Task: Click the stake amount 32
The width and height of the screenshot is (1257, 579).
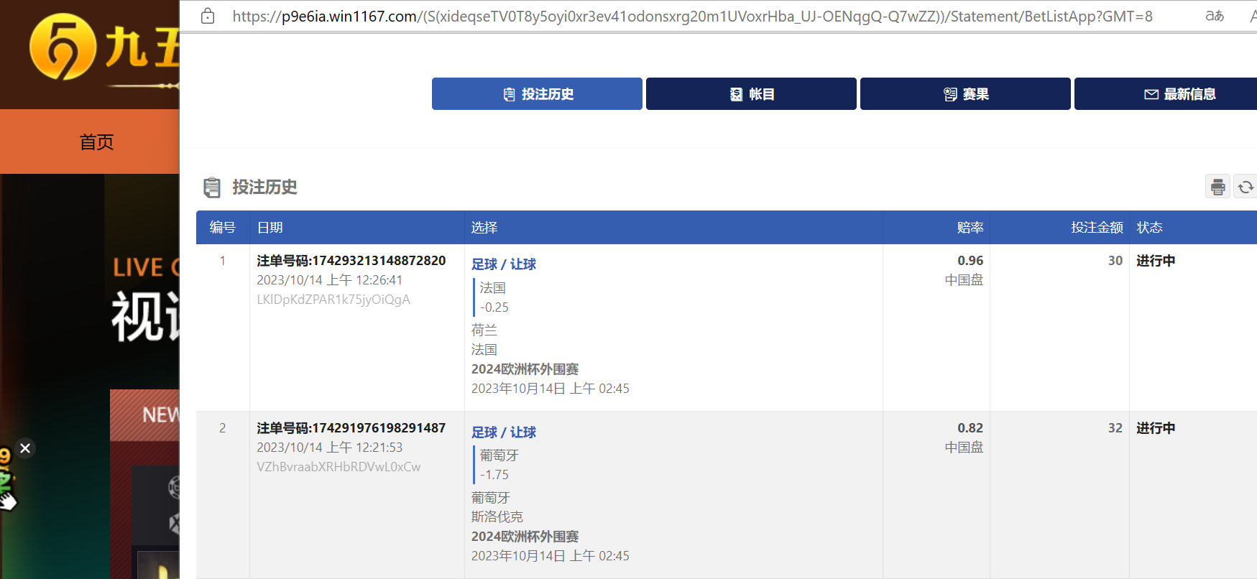Action: (x=1115, y=428)
